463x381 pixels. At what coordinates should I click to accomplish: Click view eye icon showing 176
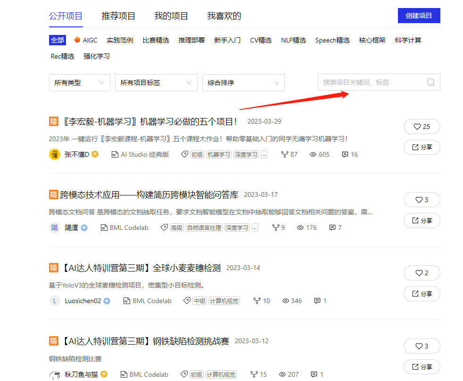[300, 228]
